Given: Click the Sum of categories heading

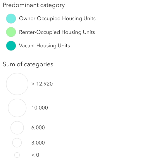Looking at the screenshot, I should (28, 64).
